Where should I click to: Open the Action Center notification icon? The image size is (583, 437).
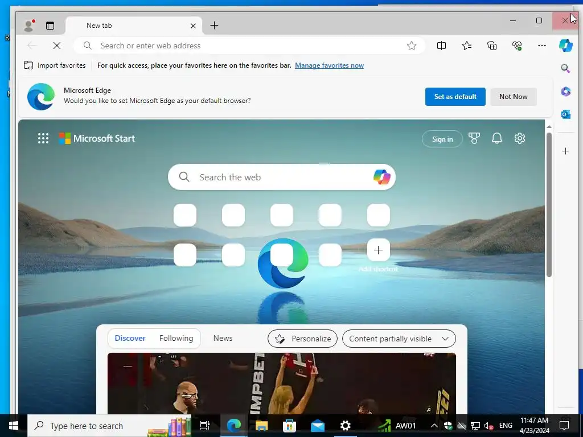tap(564, 426)
